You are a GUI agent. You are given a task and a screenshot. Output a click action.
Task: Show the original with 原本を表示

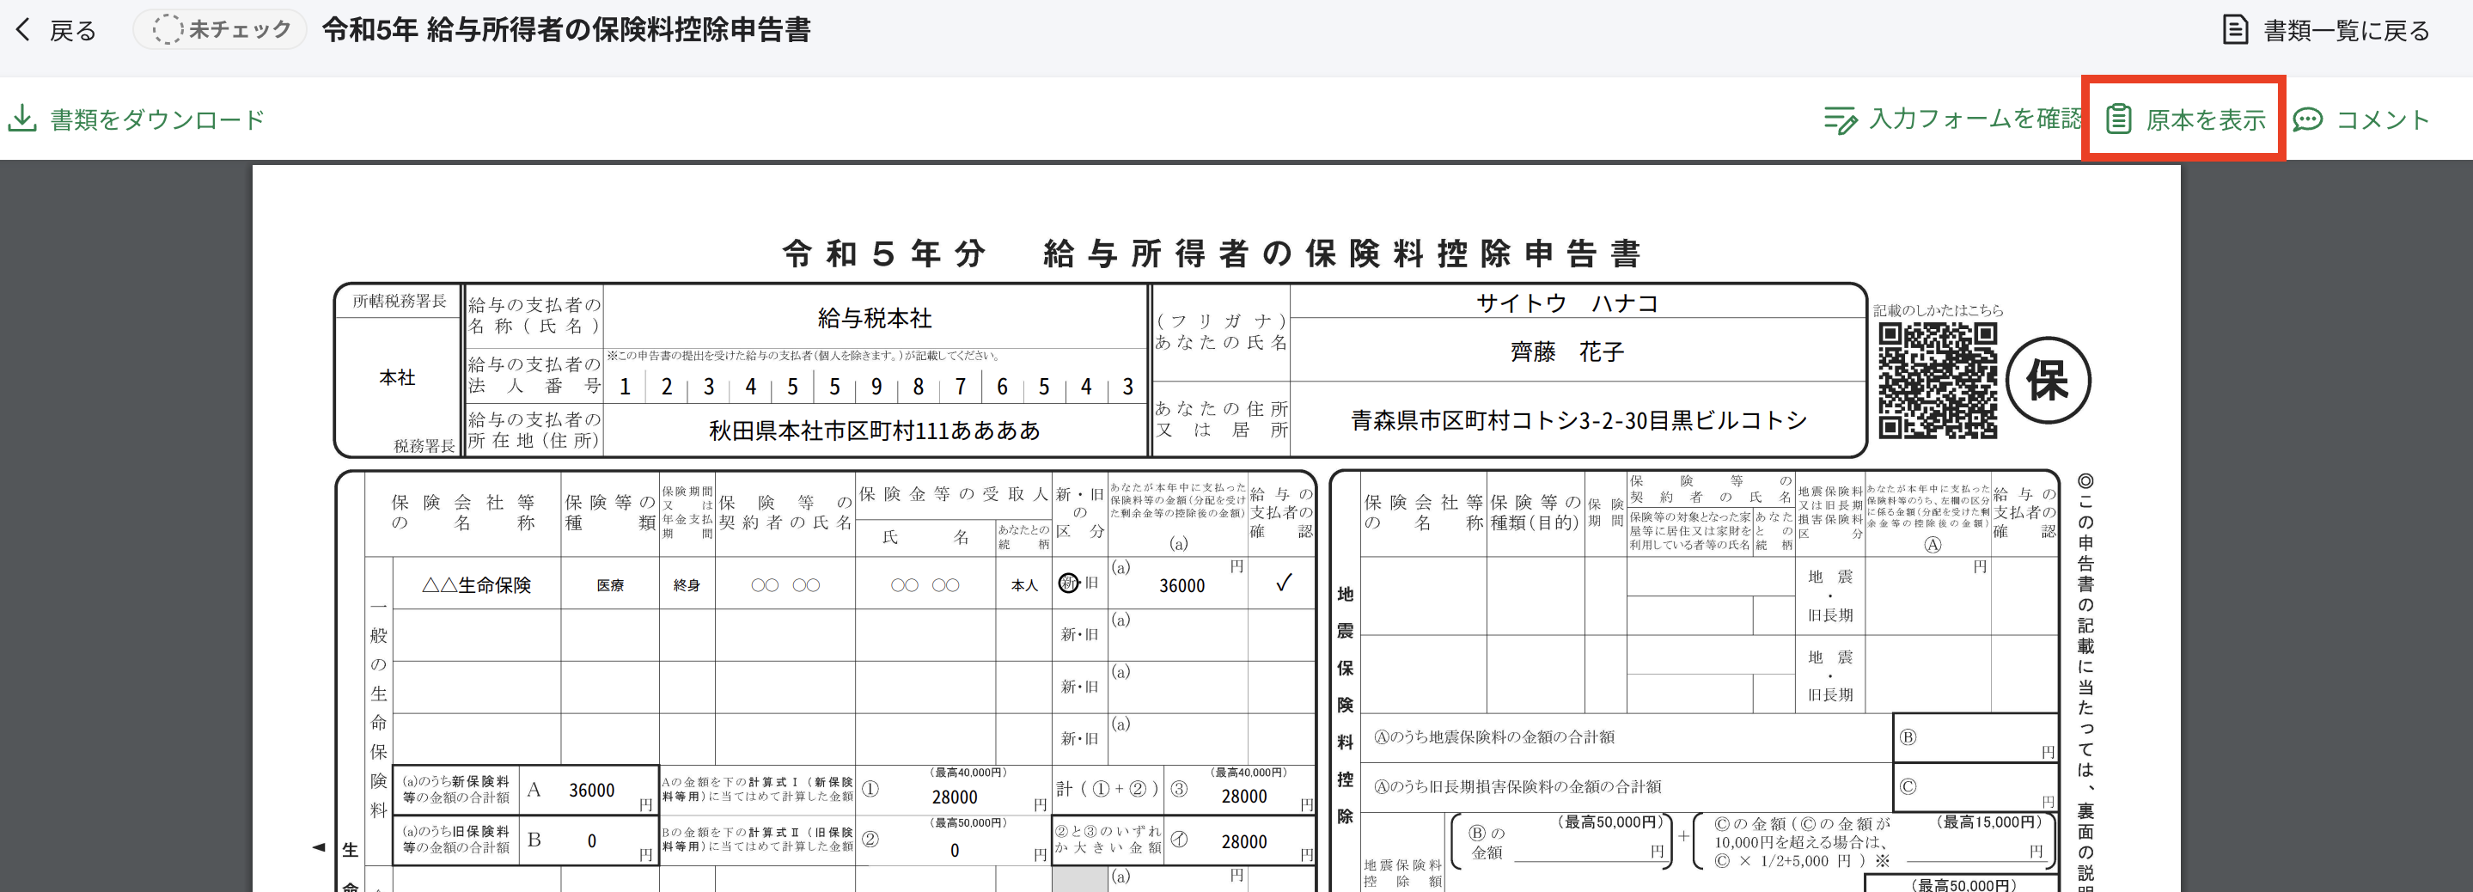(2205, 120)
